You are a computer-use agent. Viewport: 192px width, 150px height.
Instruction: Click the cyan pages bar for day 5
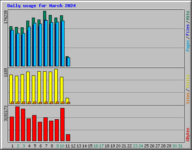point(35,45)
